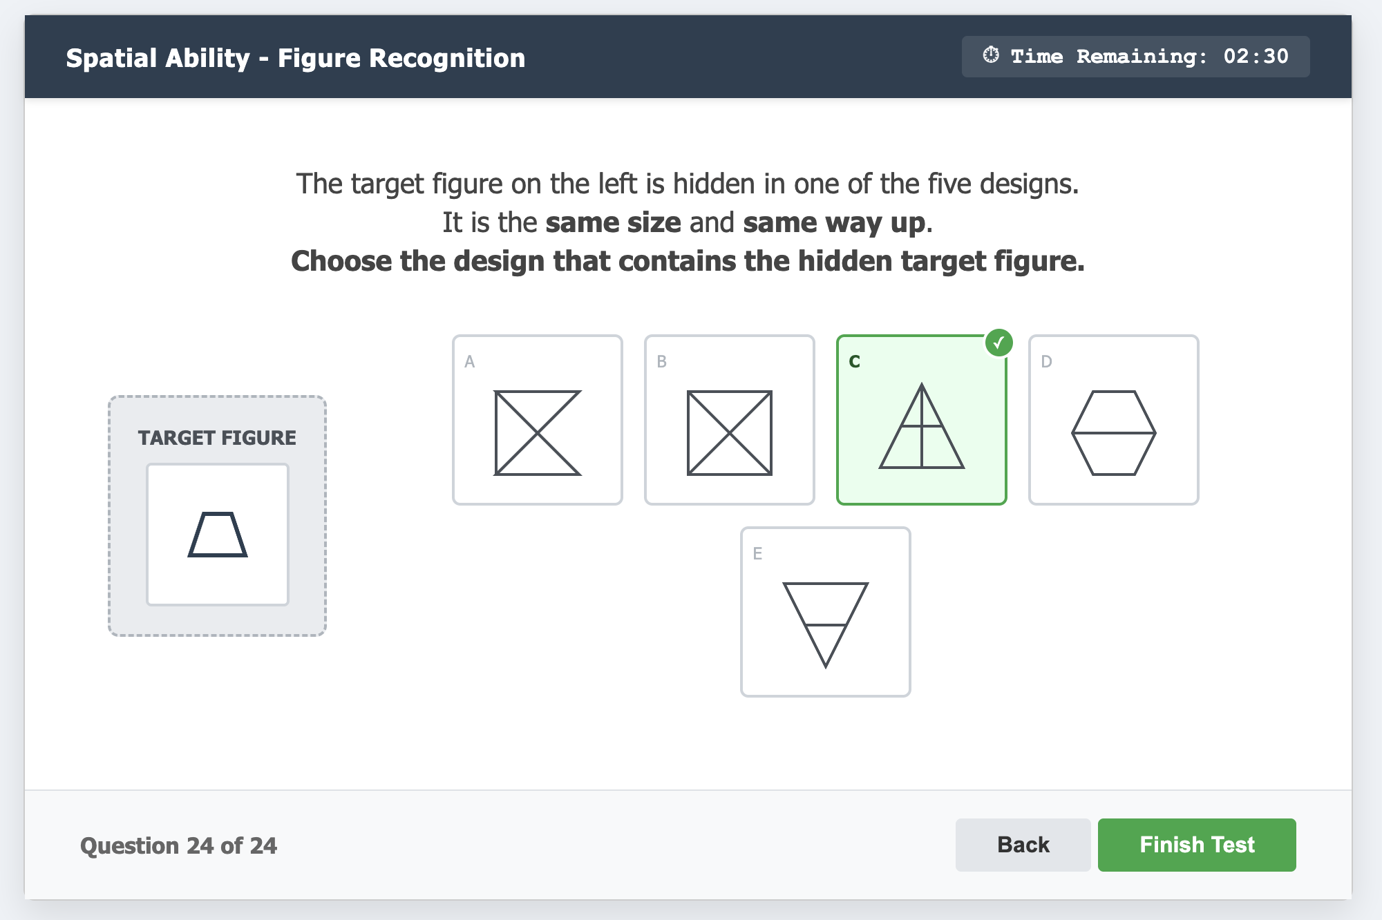
Task: Deselect the highlighted option C letter label
Action: (x=855, y=361)
